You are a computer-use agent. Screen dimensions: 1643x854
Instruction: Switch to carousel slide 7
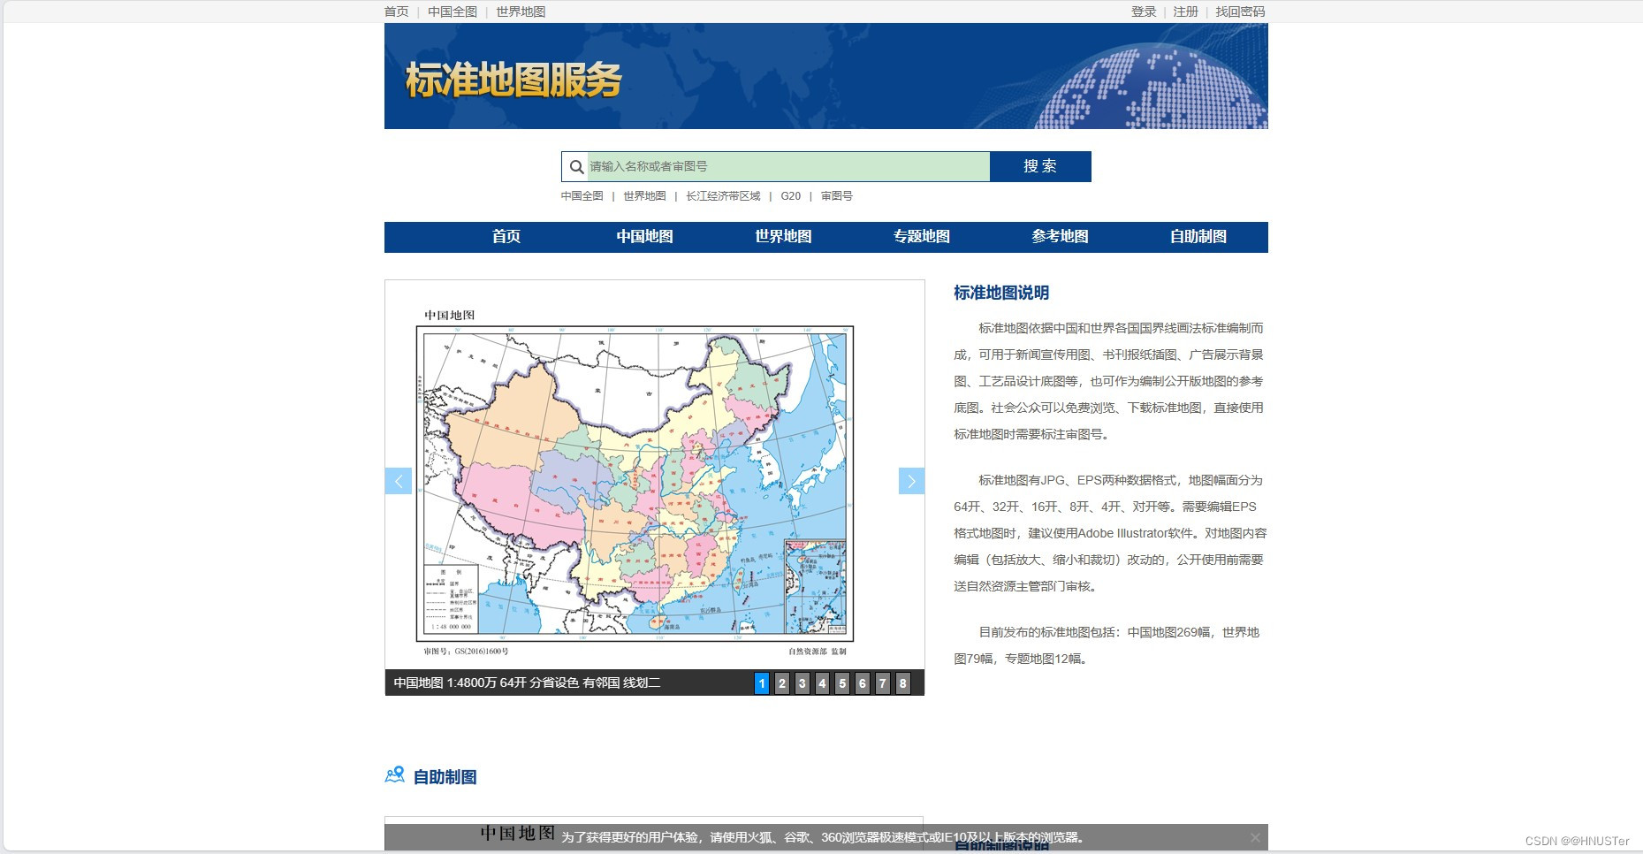882,683
